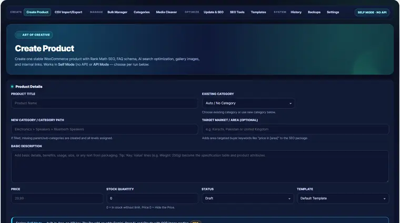The image size is (400, 223).
Task: Open CSV Import/Export tab
Action: click(x=68, y=12)
